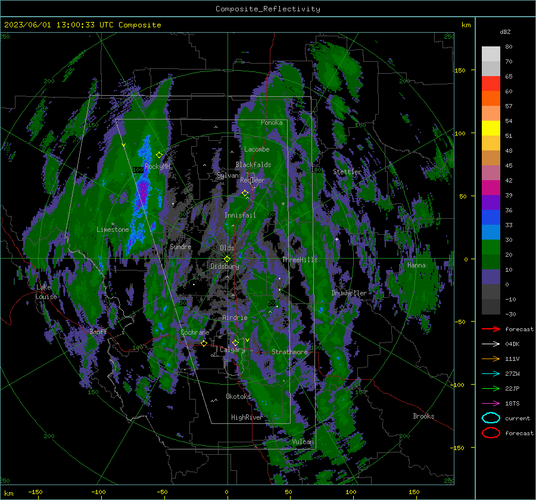Select the light blue 33–30 dBZ band
The image size is (536, 500).
[491, 232]
